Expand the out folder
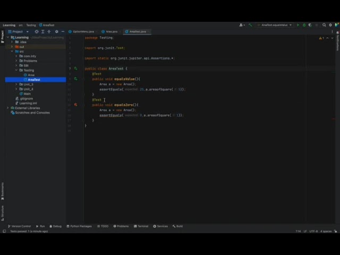Image resolution: width=340 pixels, height=255 pixels. 12,47
